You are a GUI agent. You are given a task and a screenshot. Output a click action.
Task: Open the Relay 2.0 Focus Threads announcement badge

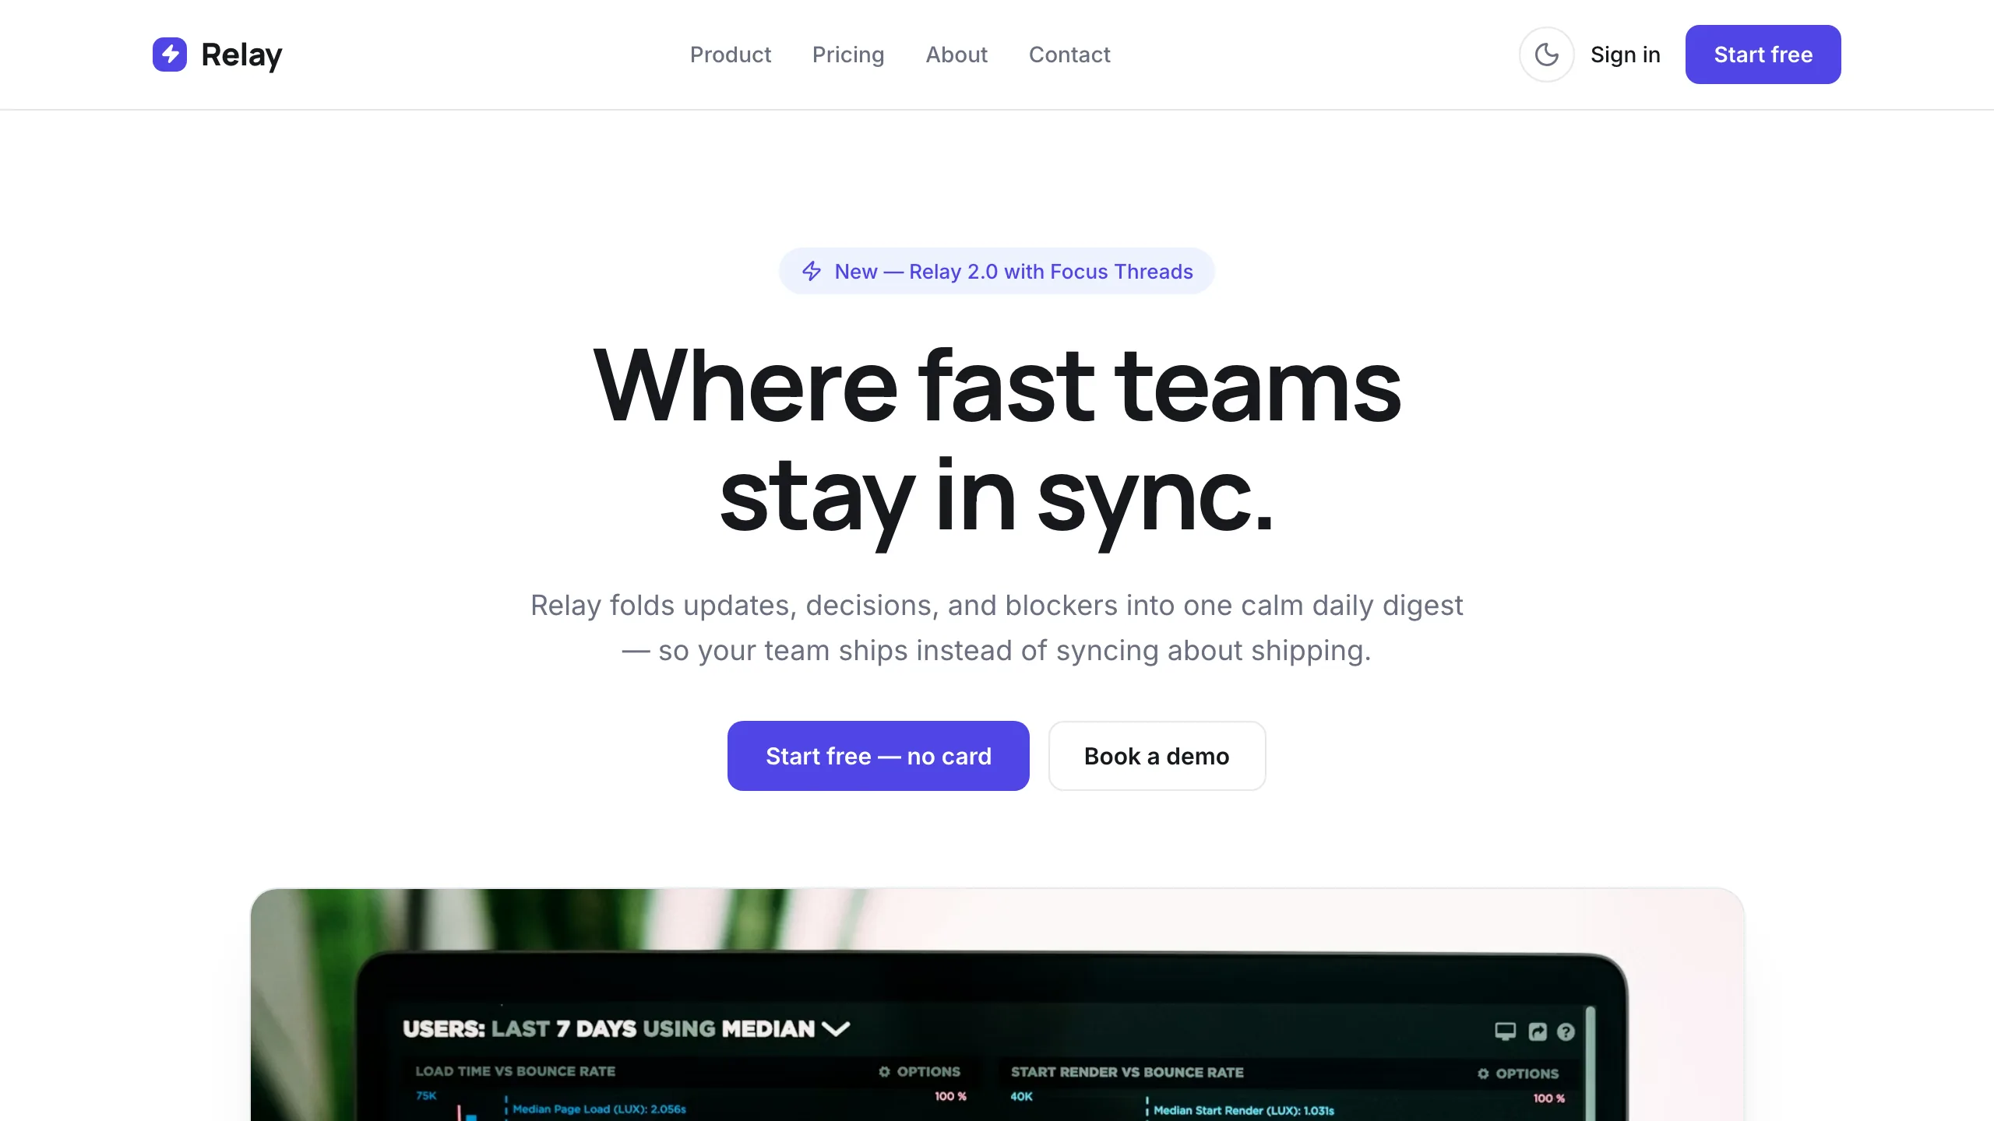click(x=997, y=271)
